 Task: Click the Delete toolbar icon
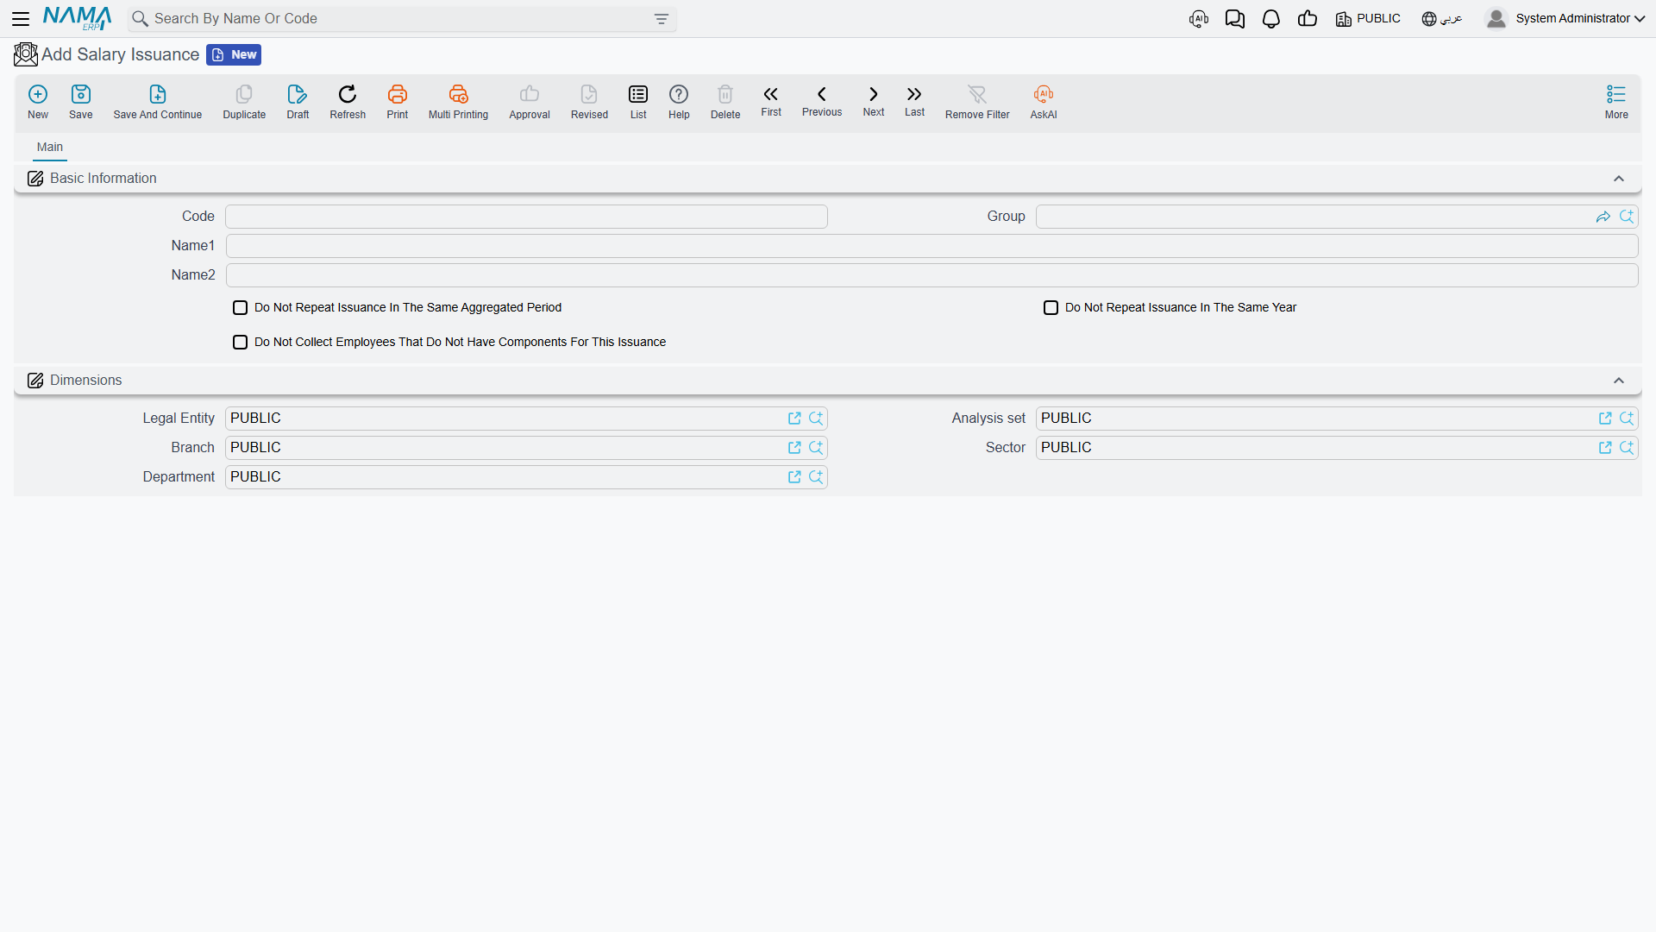(x=725, y=102)
